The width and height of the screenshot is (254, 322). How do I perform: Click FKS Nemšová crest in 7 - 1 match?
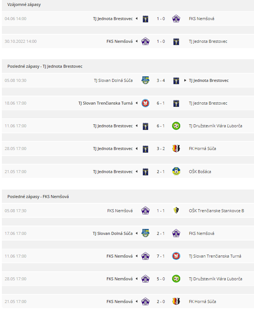coord(145,256)
